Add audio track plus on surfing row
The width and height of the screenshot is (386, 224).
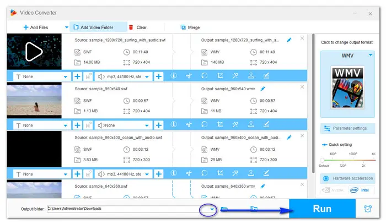click(x=159, y=77)
